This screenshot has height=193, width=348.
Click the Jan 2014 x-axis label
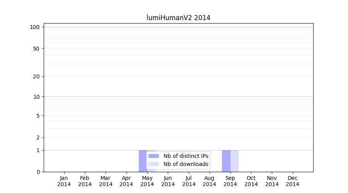[64, 181]
